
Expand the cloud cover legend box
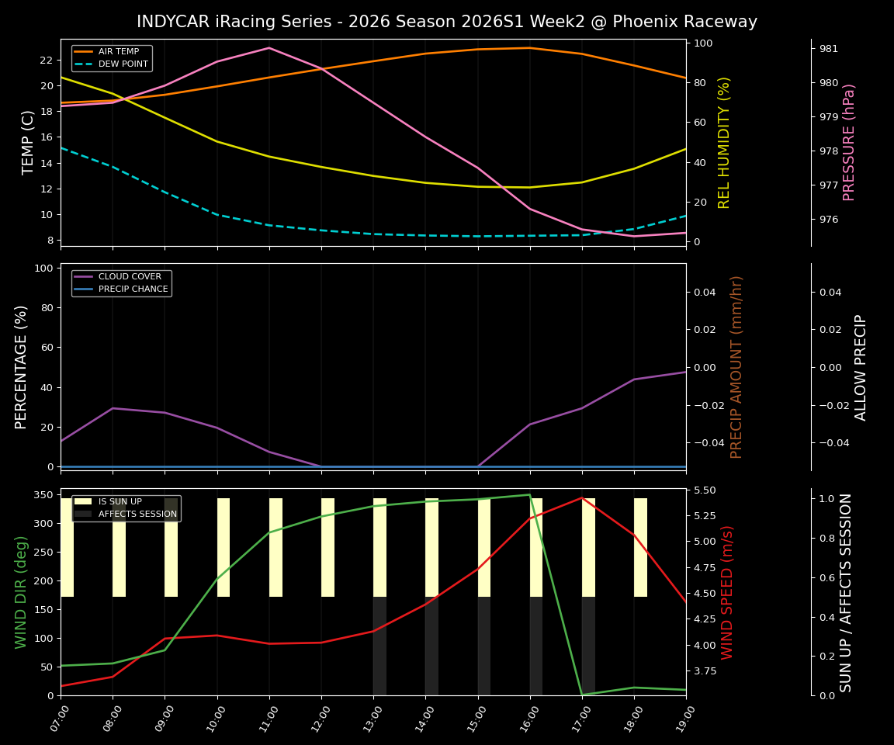point(120,282)
